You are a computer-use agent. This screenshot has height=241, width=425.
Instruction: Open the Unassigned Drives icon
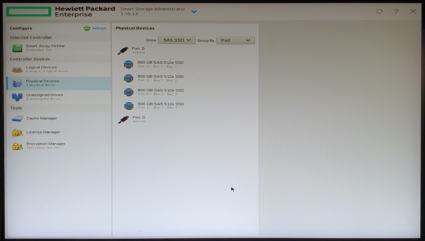tap(17, 97)
